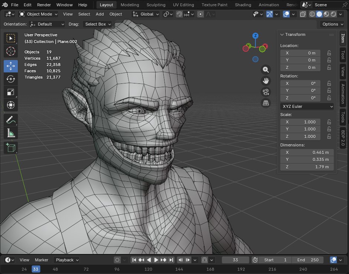The width and height of the screenshot is (349, 274).
Task: Switch to solid shading mode
Action: (319, 14)
